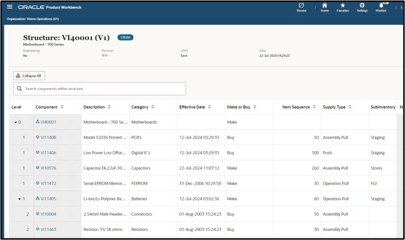The height and width of the screenshot is (240, 405).
Task: Sort by Item Sequence arrows
Action: (x=314, y=107)
